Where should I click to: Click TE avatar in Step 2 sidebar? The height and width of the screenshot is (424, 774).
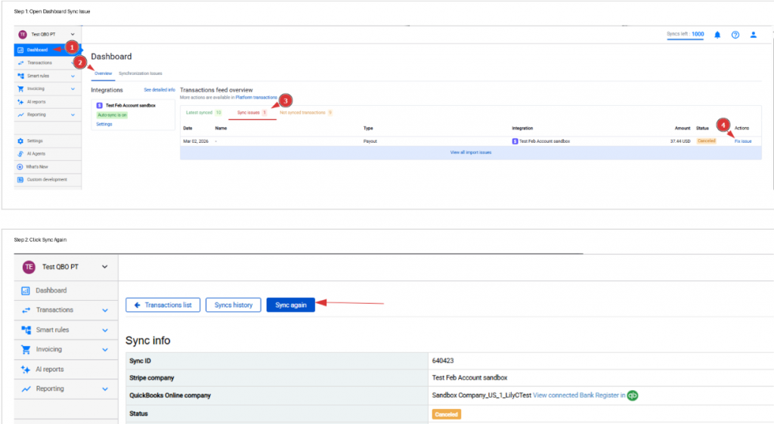click(29, 267)
